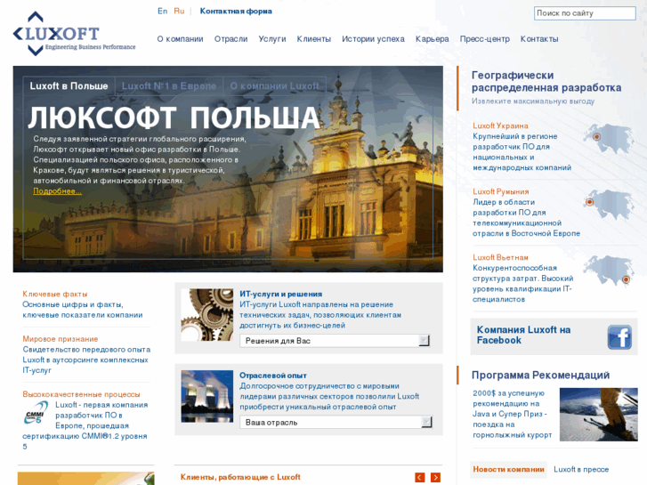647x485 pixels.
Task: Open the Отрасли menu
Action: coord(230,39)
